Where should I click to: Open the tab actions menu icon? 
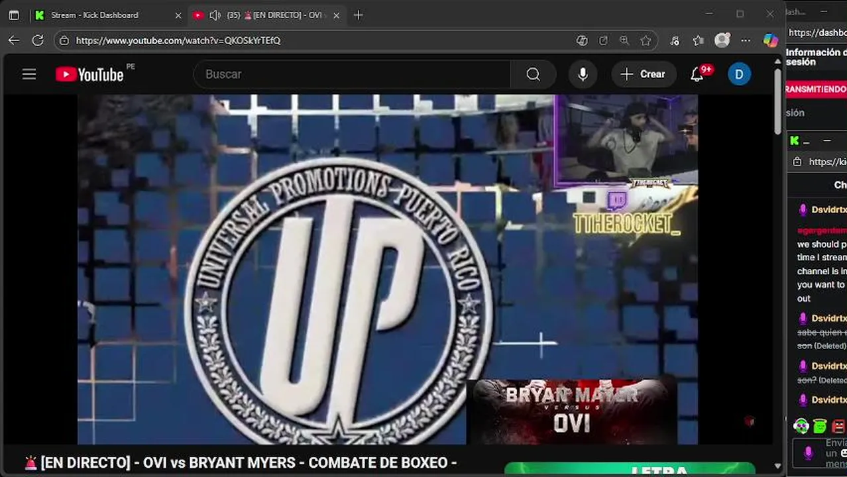coord(14,15)
